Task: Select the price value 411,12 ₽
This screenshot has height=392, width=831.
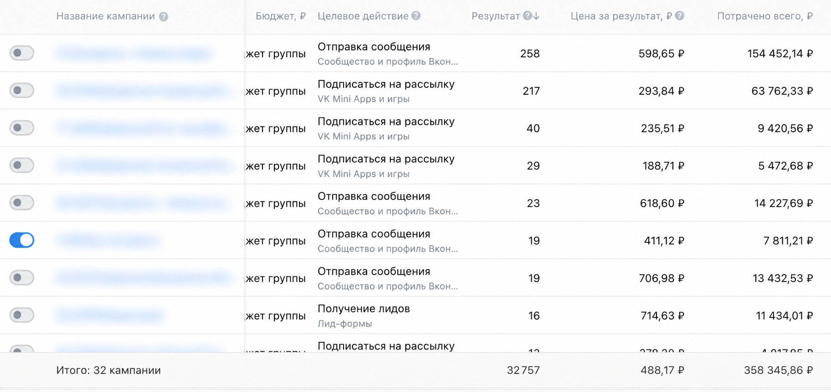Action: click(x=664, y=241)
